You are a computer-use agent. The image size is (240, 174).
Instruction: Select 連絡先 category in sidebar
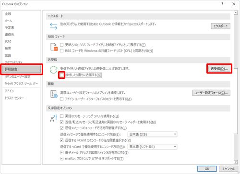tap(21, 35)
